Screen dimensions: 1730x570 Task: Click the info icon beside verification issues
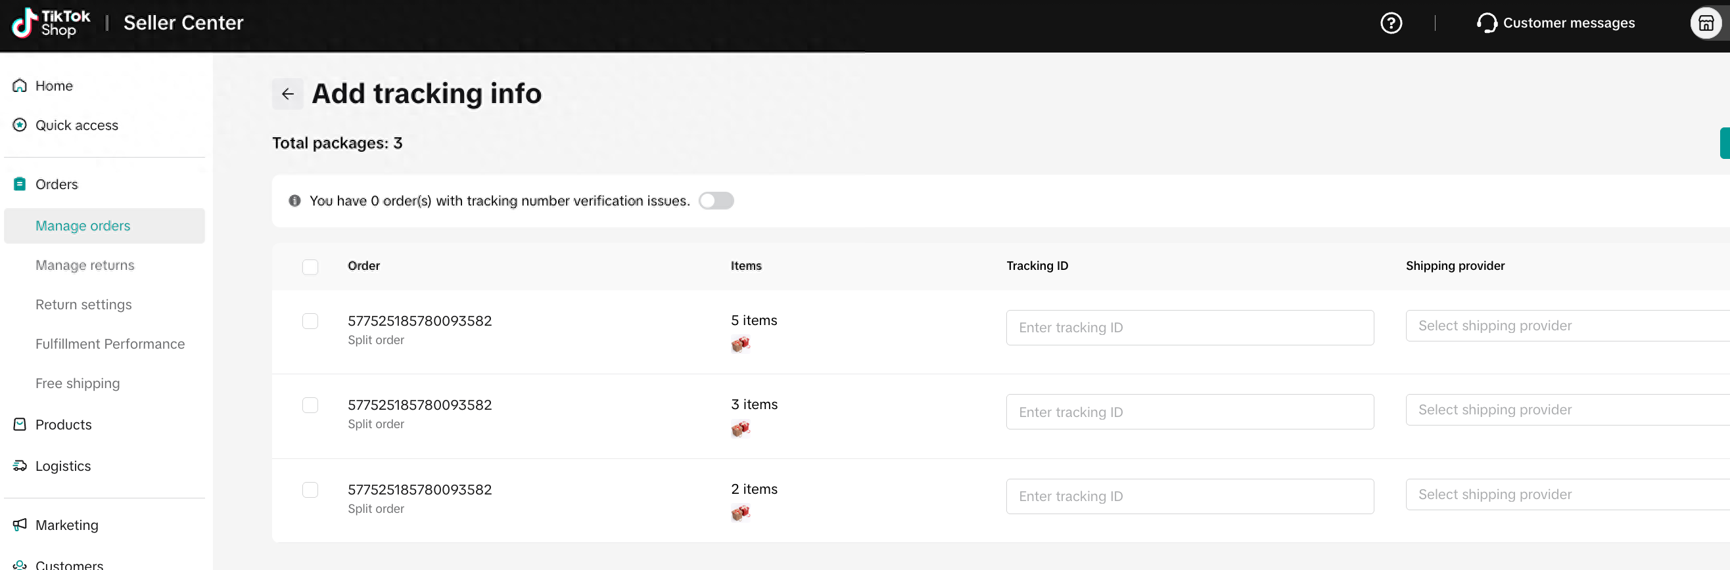(x=294, y=201)
